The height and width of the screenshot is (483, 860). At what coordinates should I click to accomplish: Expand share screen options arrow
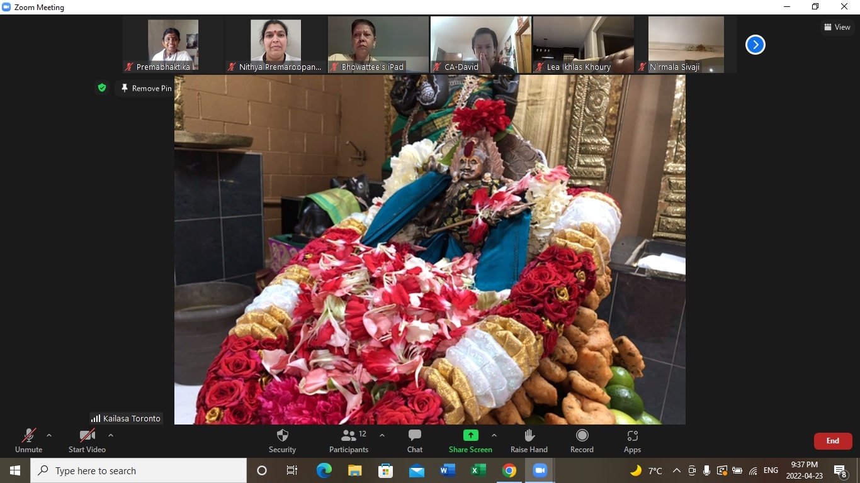(x=494, y=435)
